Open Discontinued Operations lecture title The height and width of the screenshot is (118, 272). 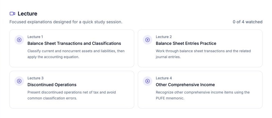[x=52, y=85]
